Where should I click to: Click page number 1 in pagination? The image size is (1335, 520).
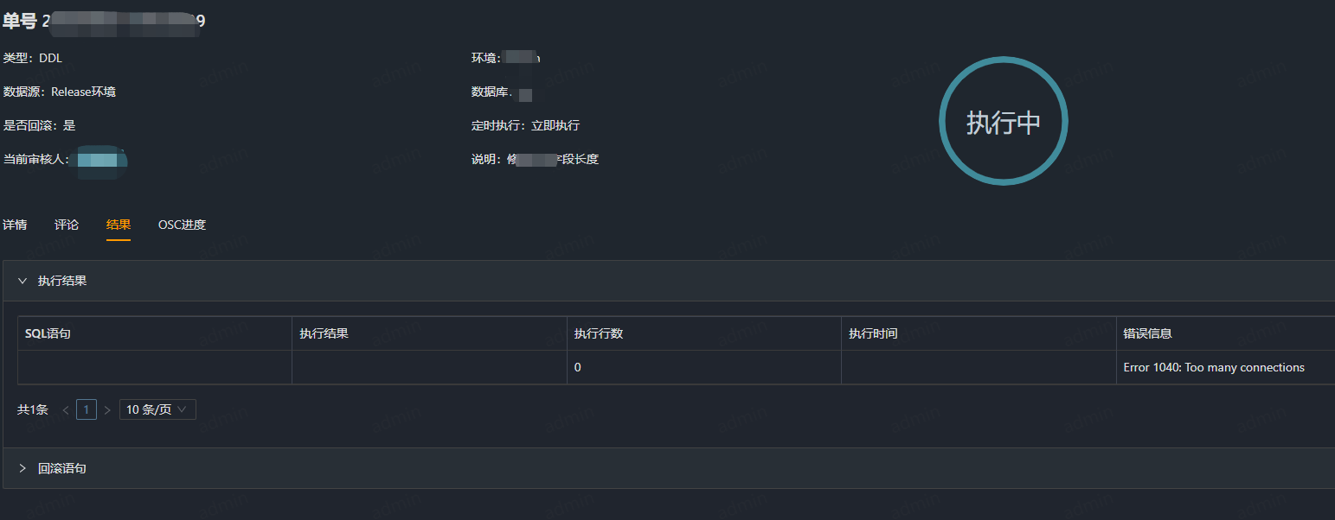point(86,409)
